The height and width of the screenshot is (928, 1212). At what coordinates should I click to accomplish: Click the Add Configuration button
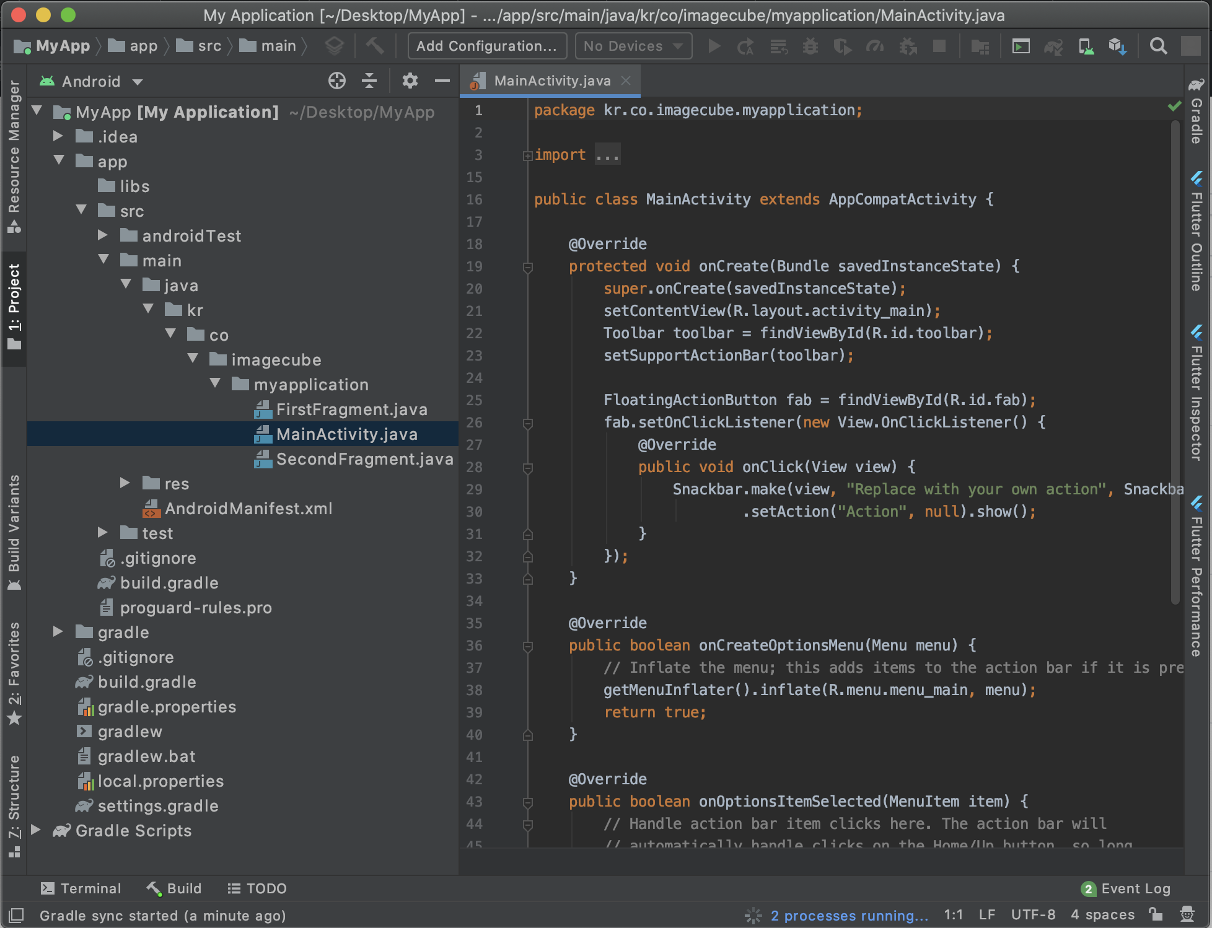486,46
